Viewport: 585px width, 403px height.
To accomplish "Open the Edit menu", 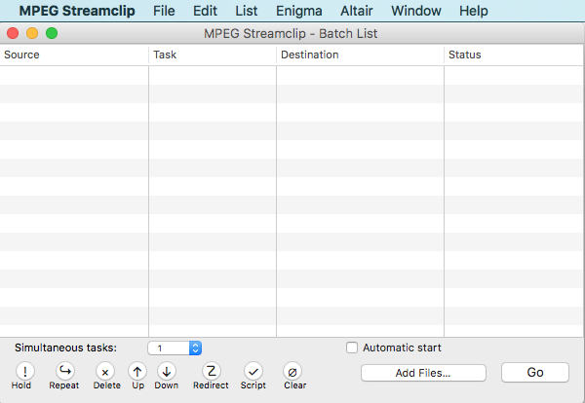I will tap(205, 11).
